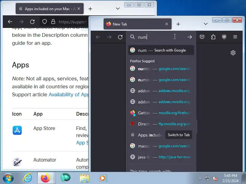
Task: Close the New Tab tab
Action: pyautogui.click(x=167, y=24)
